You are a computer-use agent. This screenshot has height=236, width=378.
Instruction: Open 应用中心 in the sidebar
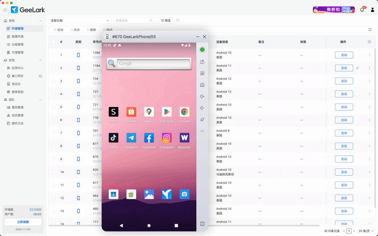point(17,68)
